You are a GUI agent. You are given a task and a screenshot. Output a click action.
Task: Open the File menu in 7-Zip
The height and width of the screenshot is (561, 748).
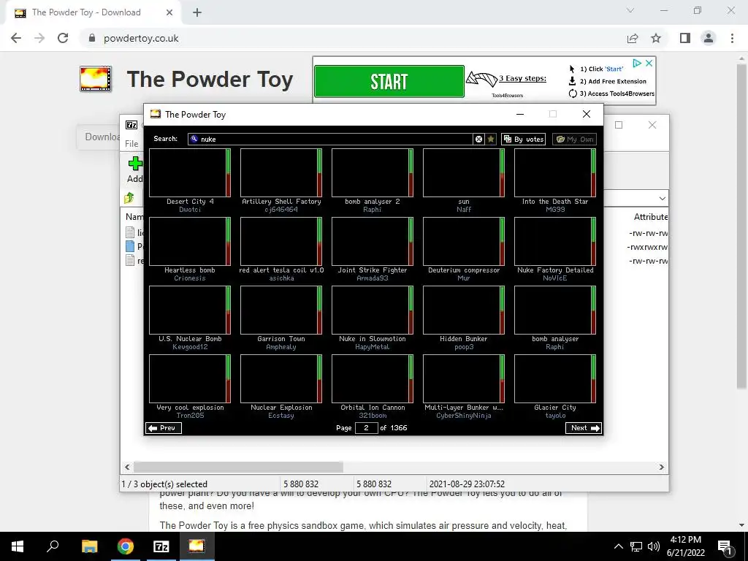(131, 144)
